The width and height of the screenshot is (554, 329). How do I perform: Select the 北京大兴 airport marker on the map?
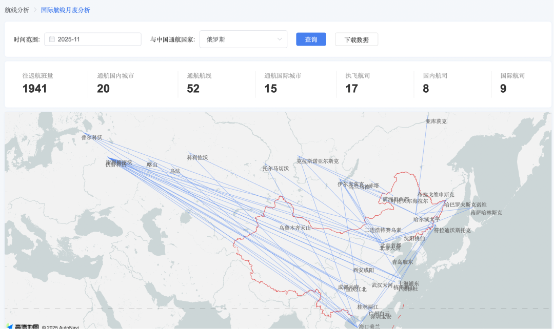[391, 246]
